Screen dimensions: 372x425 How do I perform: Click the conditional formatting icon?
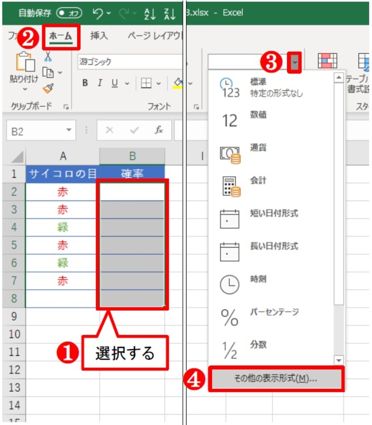(x=327, y=61)
